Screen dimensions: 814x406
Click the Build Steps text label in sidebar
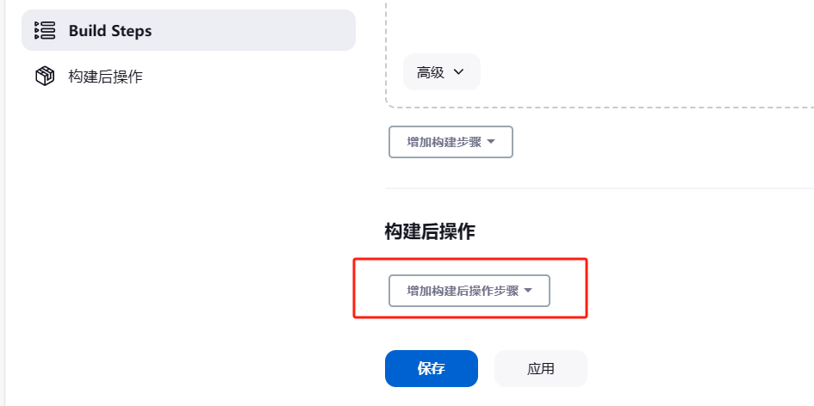110,31
